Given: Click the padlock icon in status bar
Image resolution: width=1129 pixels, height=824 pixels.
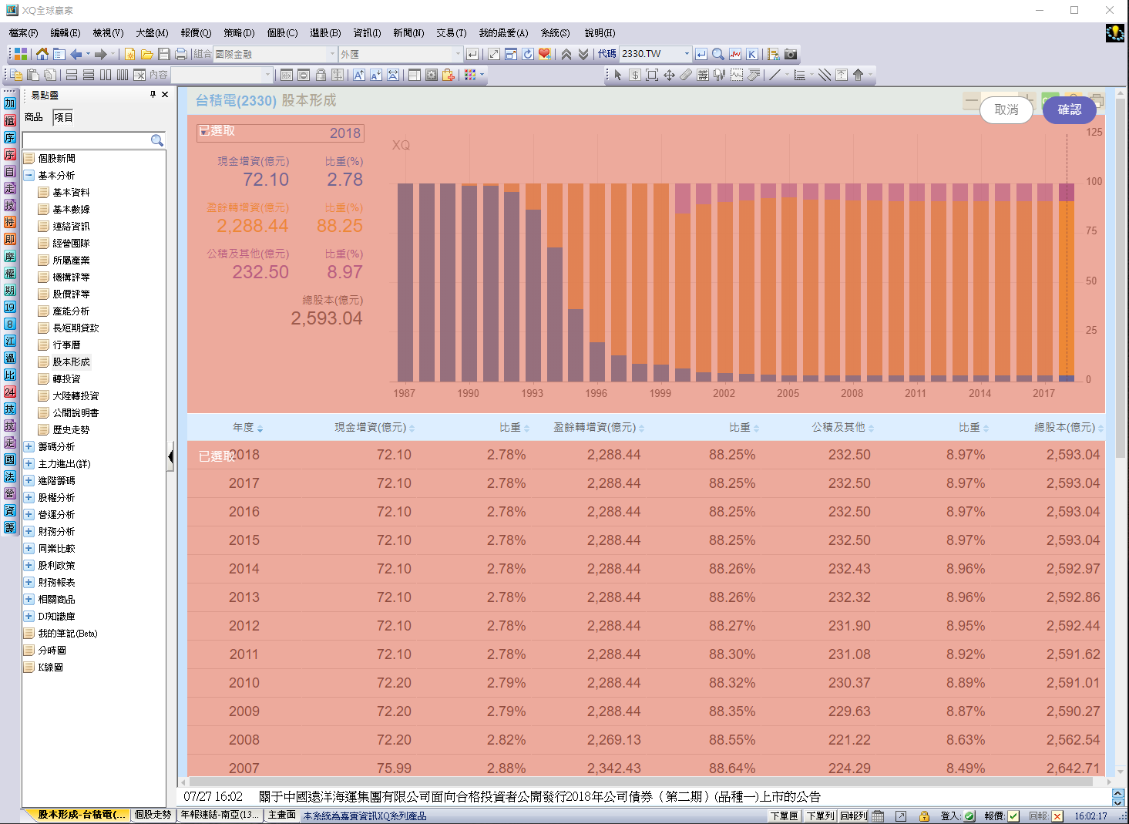Looking at the screenshot, I should pos(923,816).
